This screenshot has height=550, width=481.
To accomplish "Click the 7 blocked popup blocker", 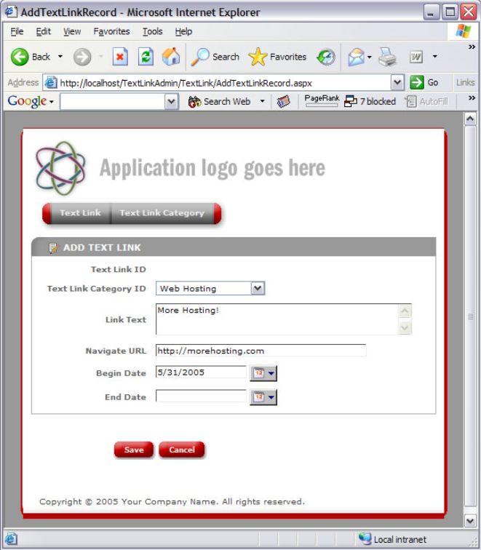I will point(370,101).
